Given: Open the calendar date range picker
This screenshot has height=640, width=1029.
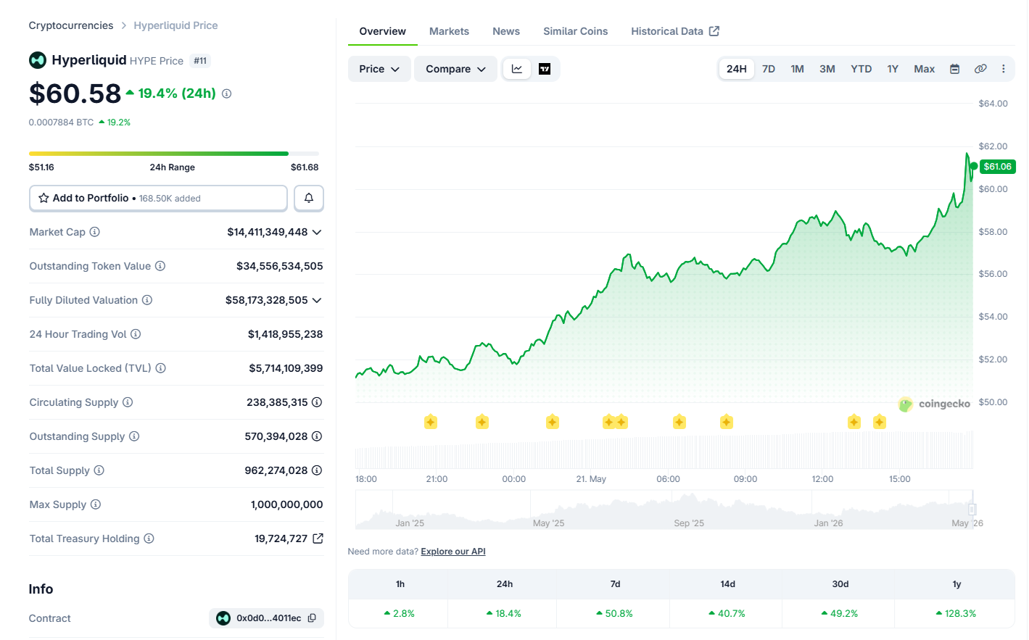Looking at the screenshot, I should click(x=955, y=69).
